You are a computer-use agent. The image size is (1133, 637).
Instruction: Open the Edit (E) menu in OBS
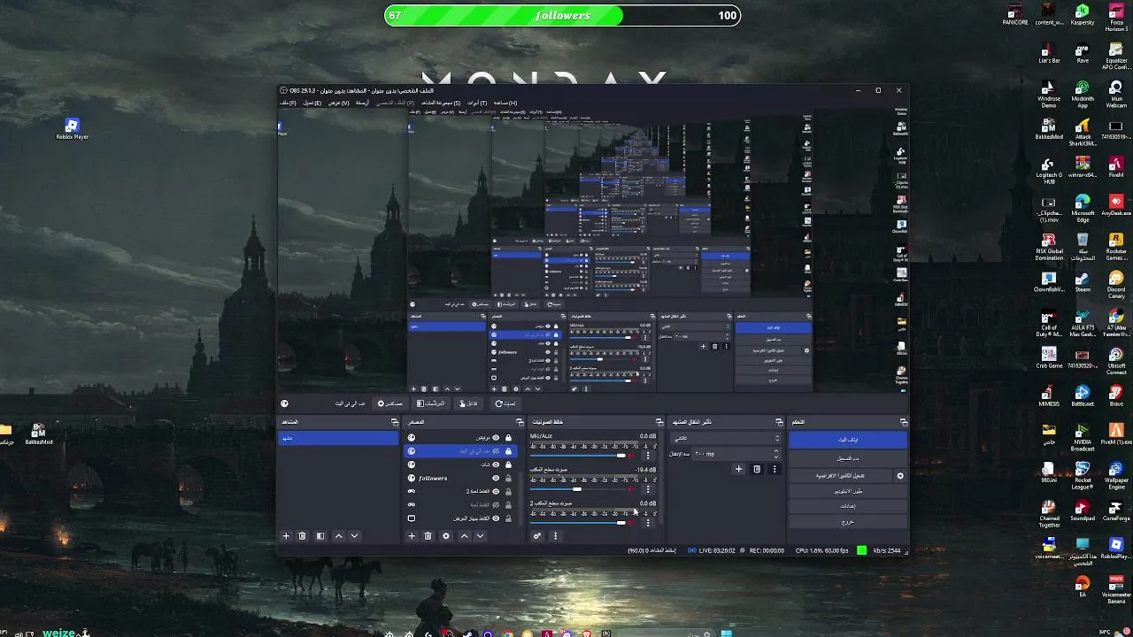tap(312, 103)
